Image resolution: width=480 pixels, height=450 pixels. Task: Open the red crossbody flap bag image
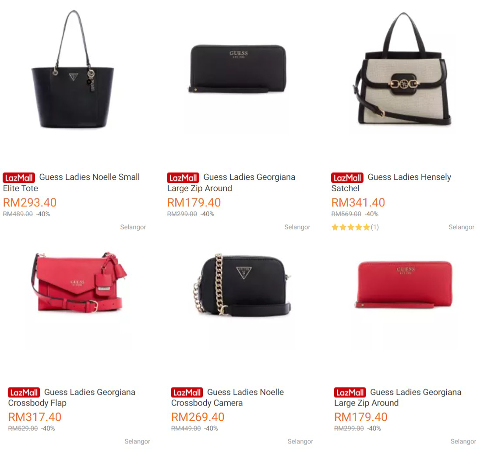79,282
